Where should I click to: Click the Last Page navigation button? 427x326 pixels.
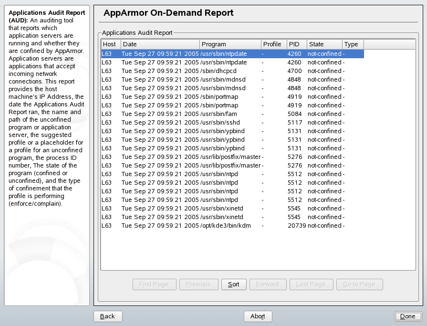[311, 284]
